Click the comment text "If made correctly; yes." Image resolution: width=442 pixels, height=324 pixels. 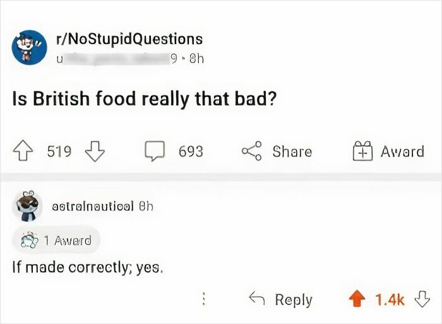pos(88,267)
